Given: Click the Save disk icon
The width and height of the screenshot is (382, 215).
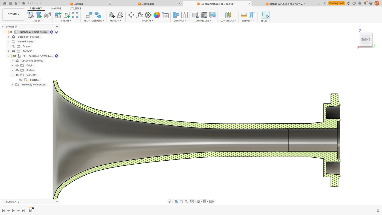Looking at the screenshot, I should [x=24, y=3].
